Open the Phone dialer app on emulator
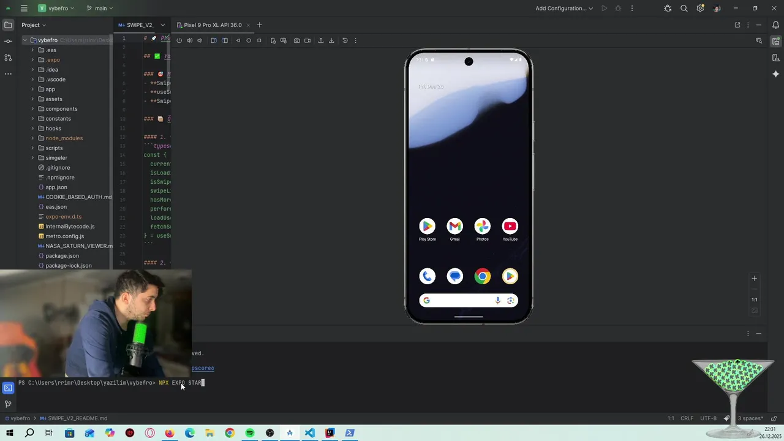 [x=427, y=277]
